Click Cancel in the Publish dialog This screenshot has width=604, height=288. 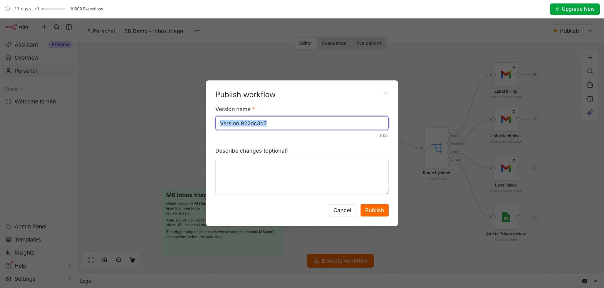[x=342, y=210]
